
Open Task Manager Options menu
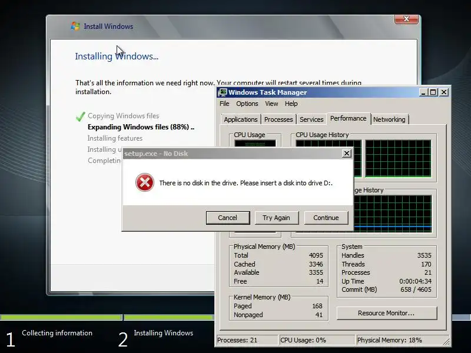coord(247,104)
